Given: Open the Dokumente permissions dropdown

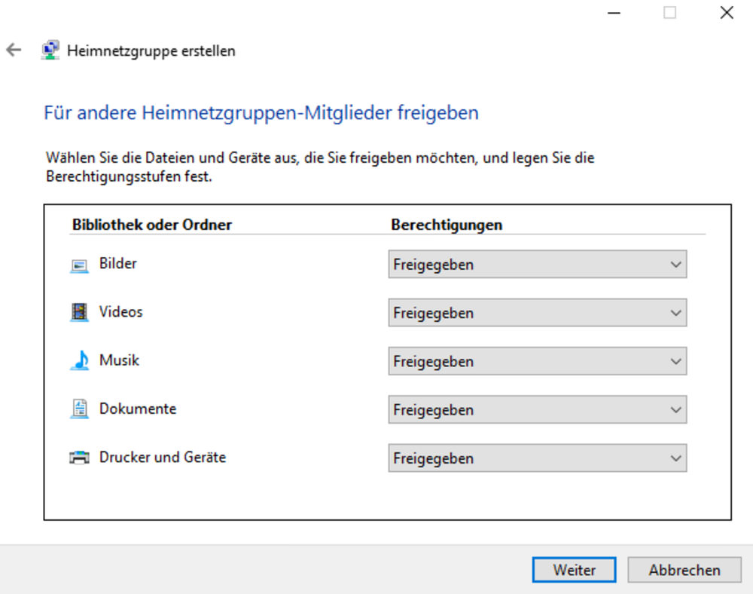Looking at the screenshot, I should [x=538, y=410].
